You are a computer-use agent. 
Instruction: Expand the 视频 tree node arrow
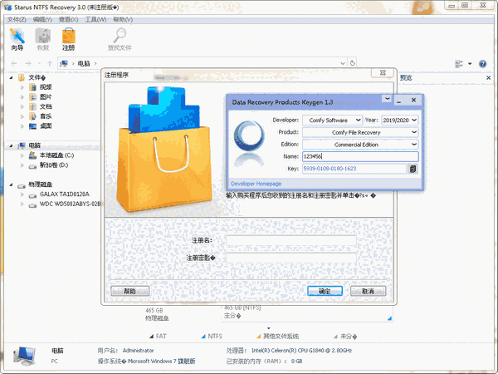click(x=22, y=87)
